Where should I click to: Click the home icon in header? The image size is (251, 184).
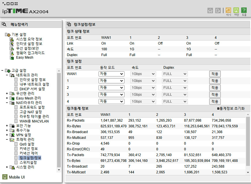210,10
